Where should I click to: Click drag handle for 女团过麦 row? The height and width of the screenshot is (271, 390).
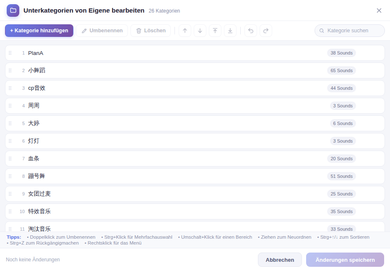(x=10, y=194)
